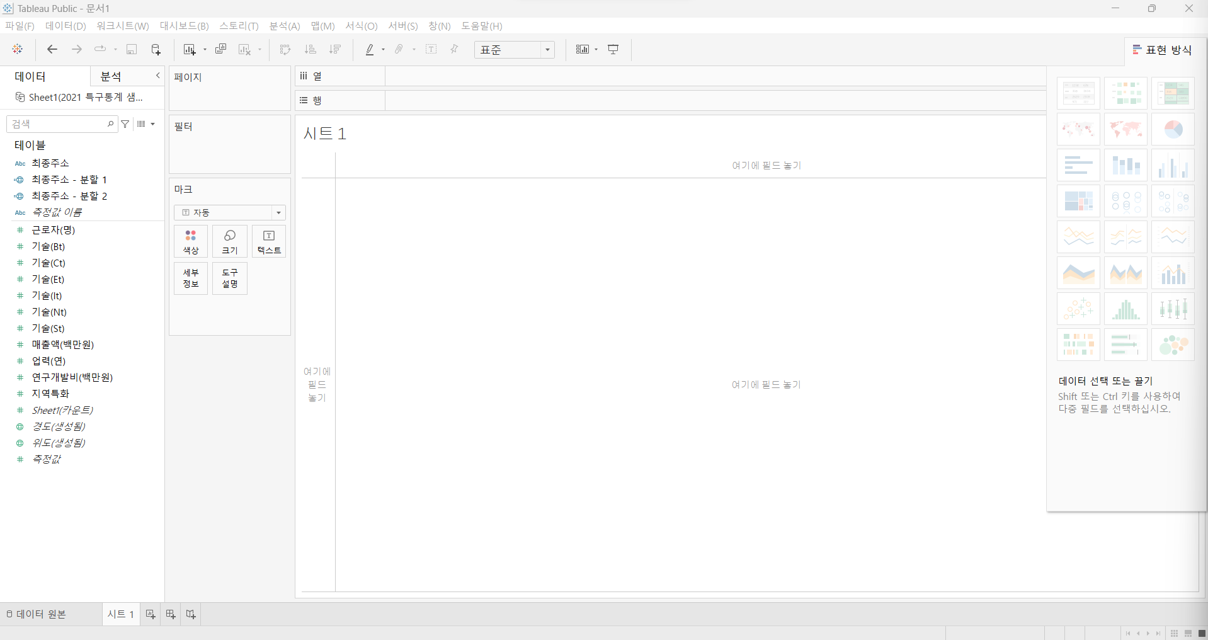1208x640 pixels.
Task: Select the 시트 1 sheet tab
Action: click(x=121, y=614)
